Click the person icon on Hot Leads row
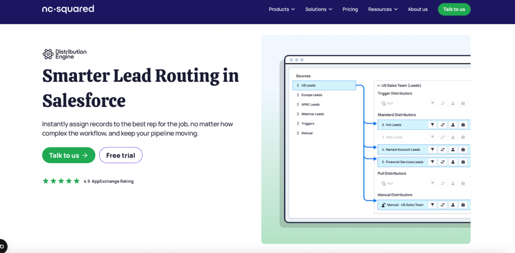The height and width of the screenshot is (253, 515). [453, 124]
